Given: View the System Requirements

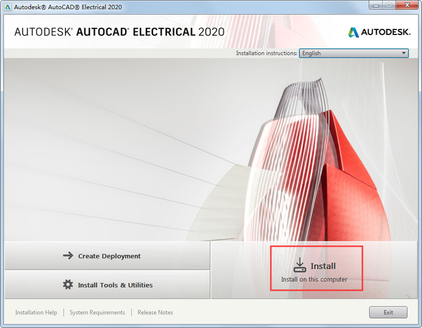Looking at the screenshot, I should coord(97,313).
